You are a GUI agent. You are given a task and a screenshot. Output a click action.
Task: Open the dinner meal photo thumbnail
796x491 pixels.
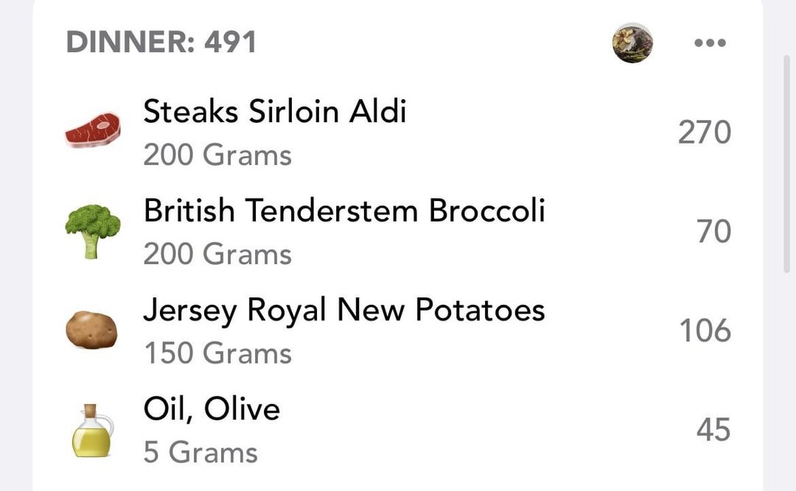pos(632,43)
